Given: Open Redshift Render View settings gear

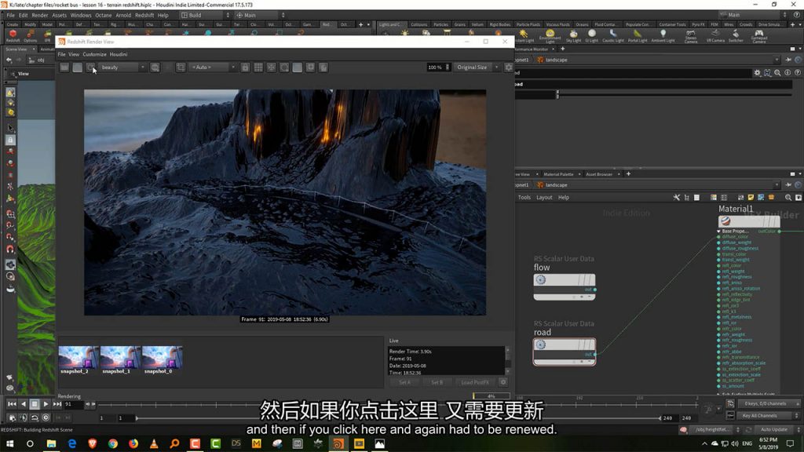Looking at the screenshot, I should point(508,67).
